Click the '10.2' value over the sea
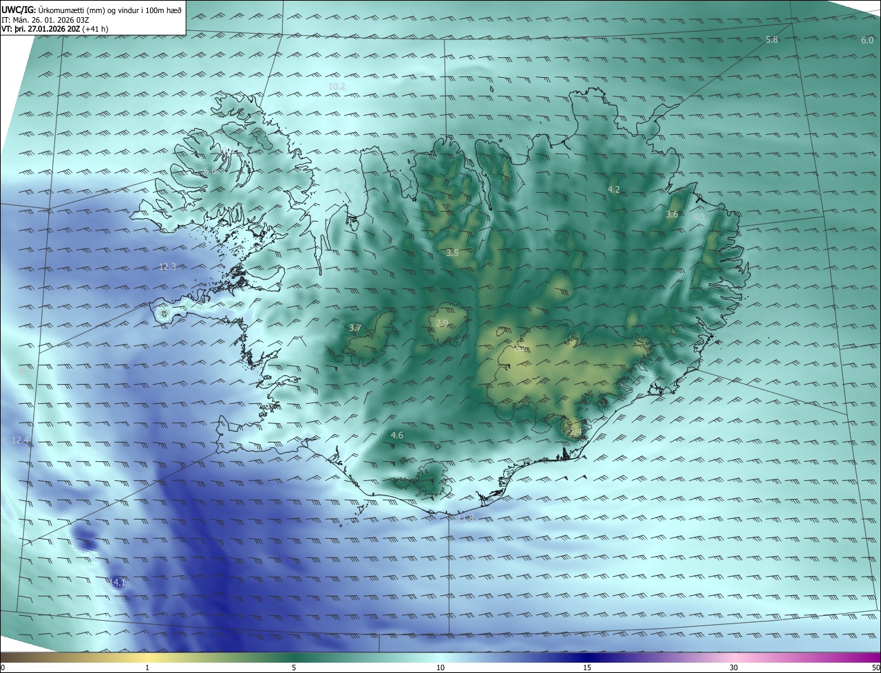This screenshot has width=881, height=673. tap(337, 86)
